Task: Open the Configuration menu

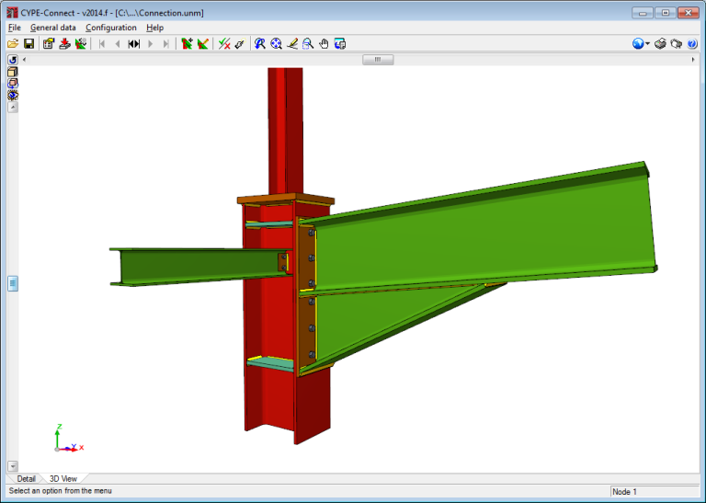Action: pyautogui.click(x=110, y=28)
